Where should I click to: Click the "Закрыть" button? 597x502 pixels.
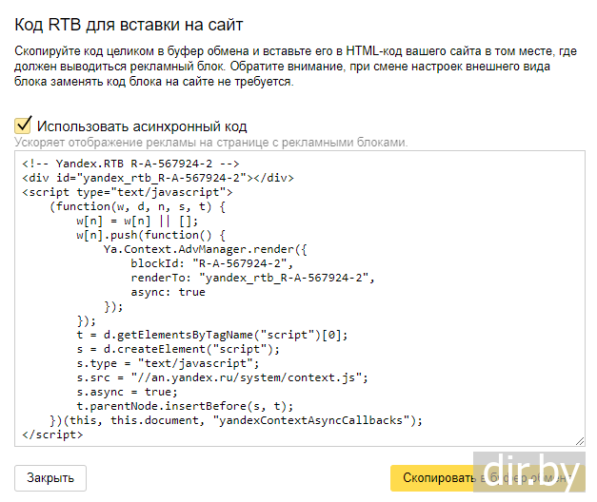50,478
